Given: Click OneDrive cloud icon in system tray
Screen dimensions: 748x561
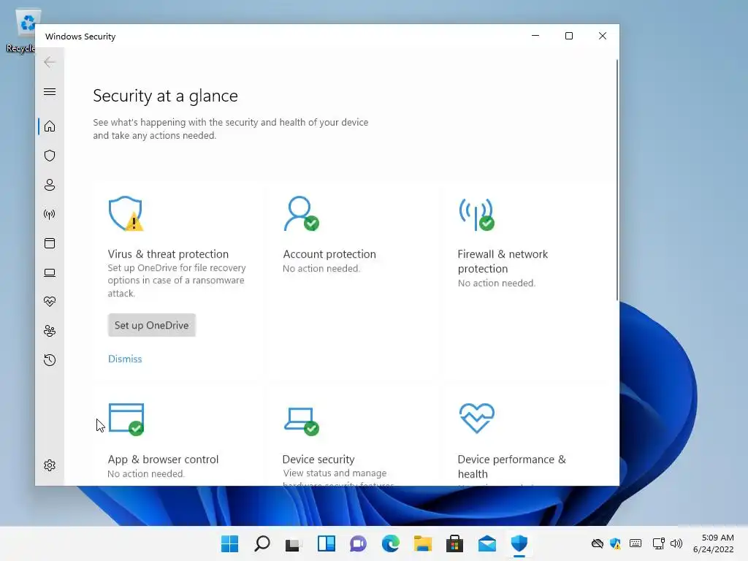Looking at the screenshot, I should click(598, 543).
